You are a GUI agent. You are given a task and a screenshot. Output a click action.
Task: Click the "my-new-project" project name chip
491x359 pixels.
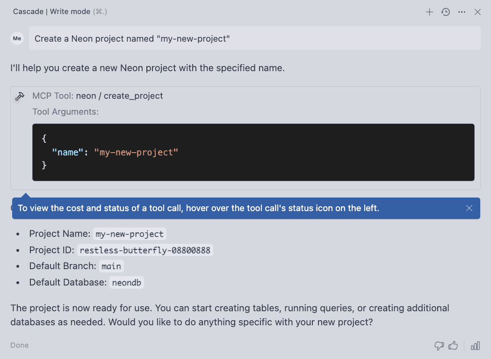coord(130,234)
